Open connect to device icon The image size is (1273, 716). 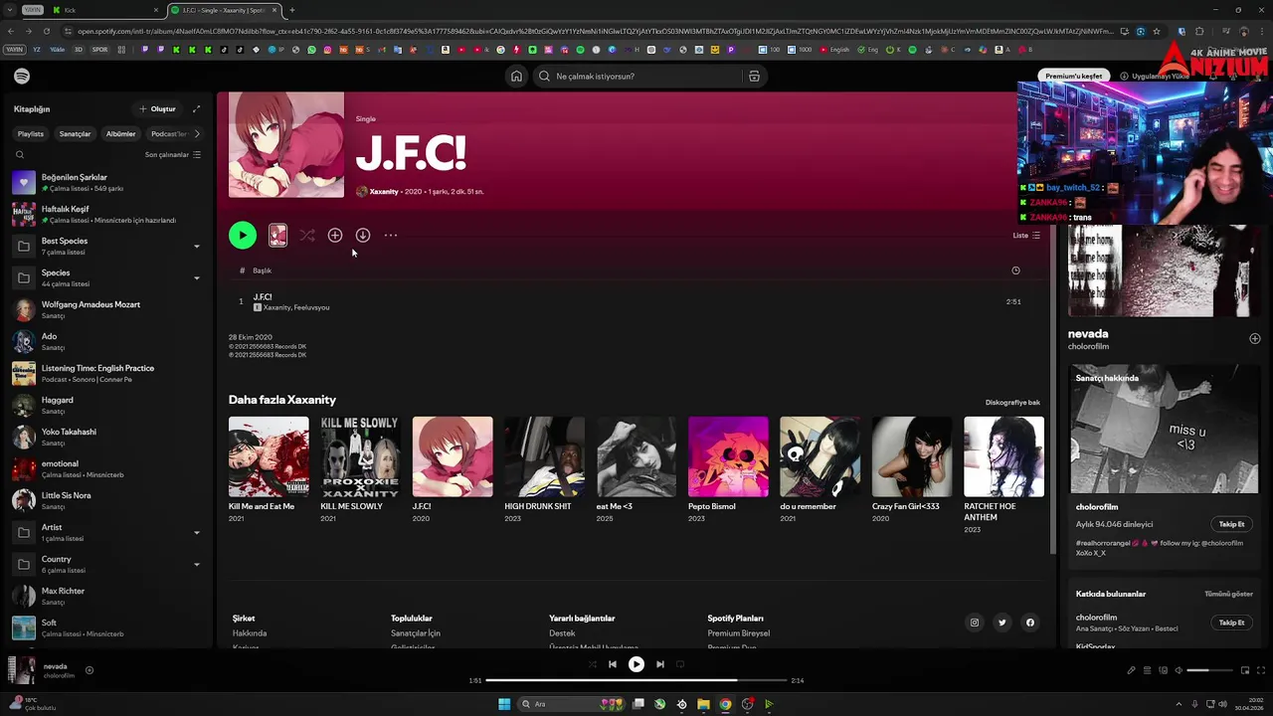(x=1163, y=670)
